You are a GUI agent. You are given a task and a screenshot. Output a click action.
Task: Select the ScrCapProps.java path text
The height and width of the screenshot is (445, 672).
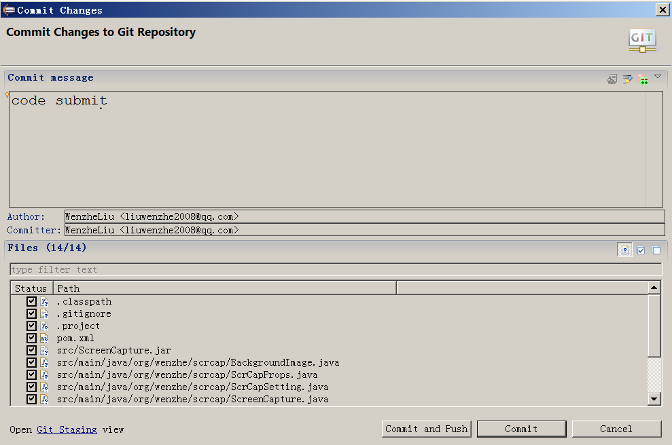click(x=188, y=375)
